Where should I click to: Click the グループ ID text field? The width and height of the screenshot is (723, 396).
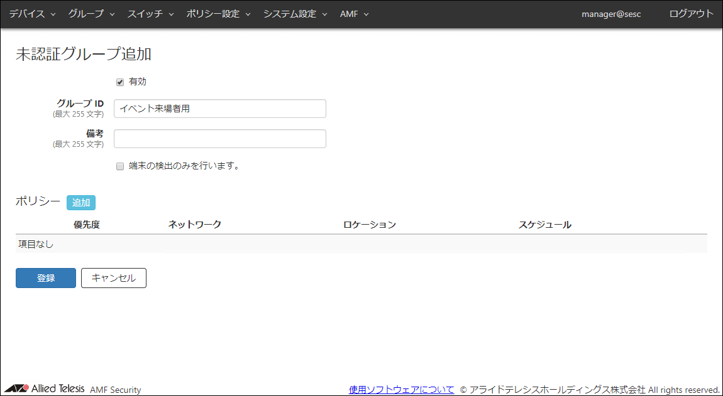pyautogui.click(x=219, y=109)
